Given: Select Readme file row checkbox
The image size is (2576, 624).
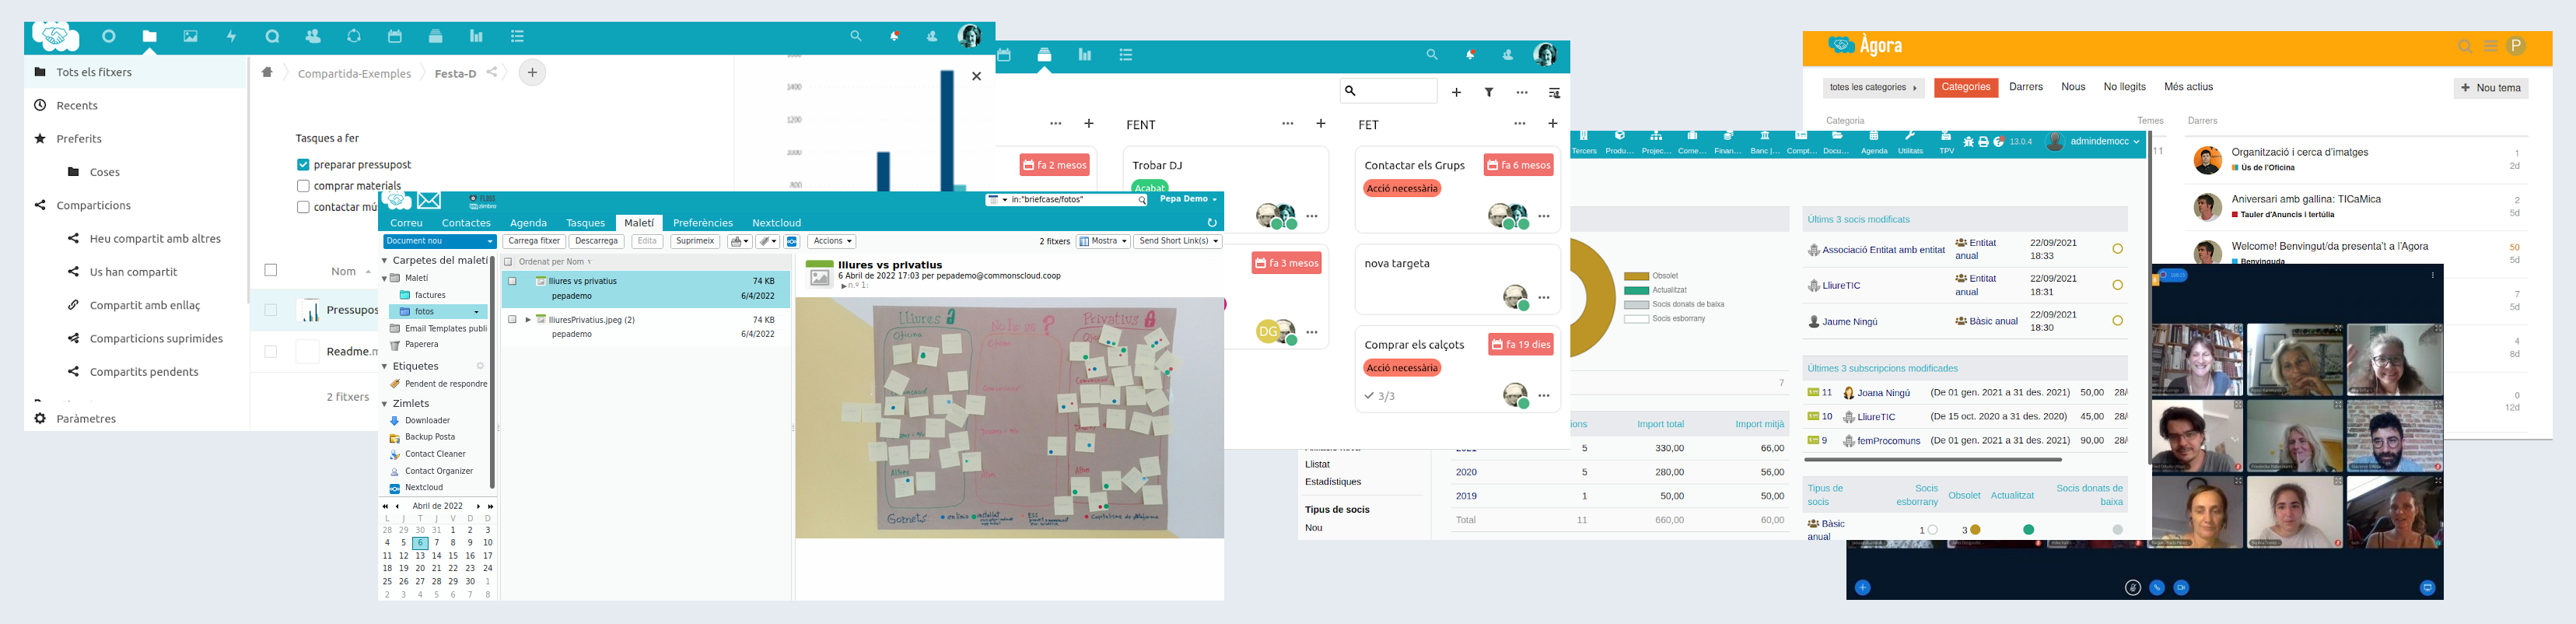Looking at the screenshot, I should click(x=271, y=351).
